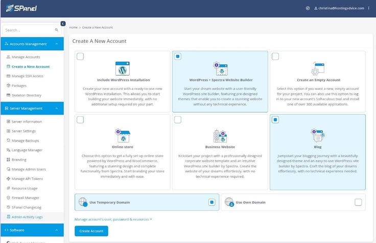Image resolution: width=376 pixels, height=243 pixels.
Task: Click the WordPress + Spectra builder icon
Action: [x=220, y=69]
